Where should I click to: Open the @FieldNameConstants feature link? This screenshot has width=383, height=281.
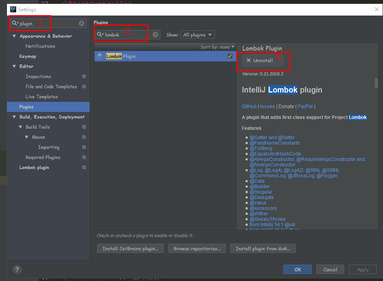tap(275, 143)
